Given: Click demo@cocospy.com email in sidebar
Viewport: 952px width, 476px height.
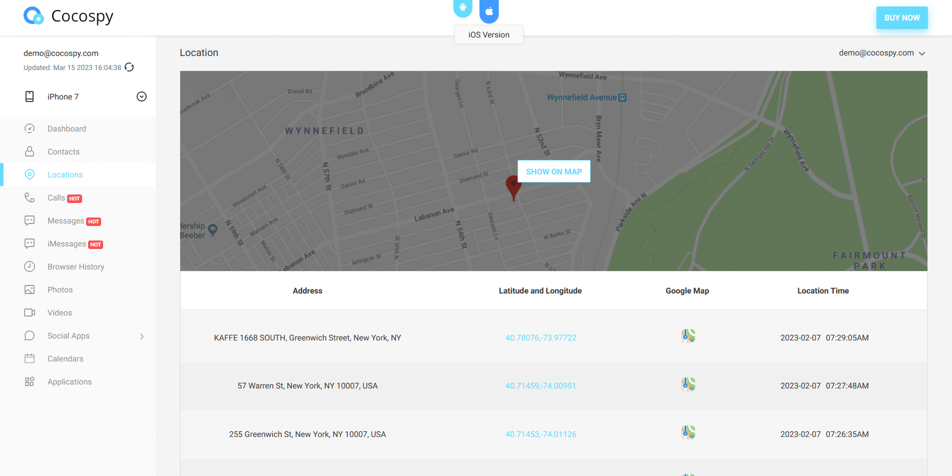Looking at the screenshot, I should 61,53.
